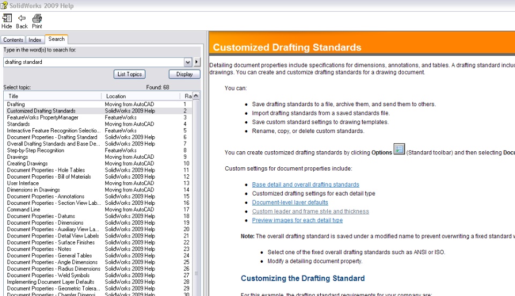Click 'Customizing the Drafting Standard' heading
This screenshot has width=515, height=296.
303,278
